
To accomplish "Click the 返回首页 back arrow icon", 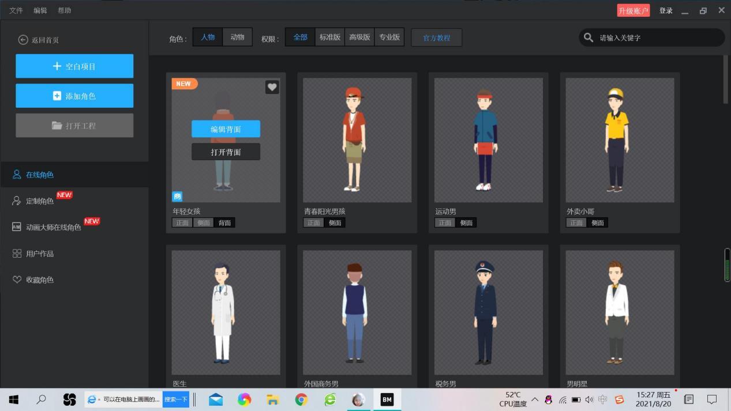I will tap(23, 40).
